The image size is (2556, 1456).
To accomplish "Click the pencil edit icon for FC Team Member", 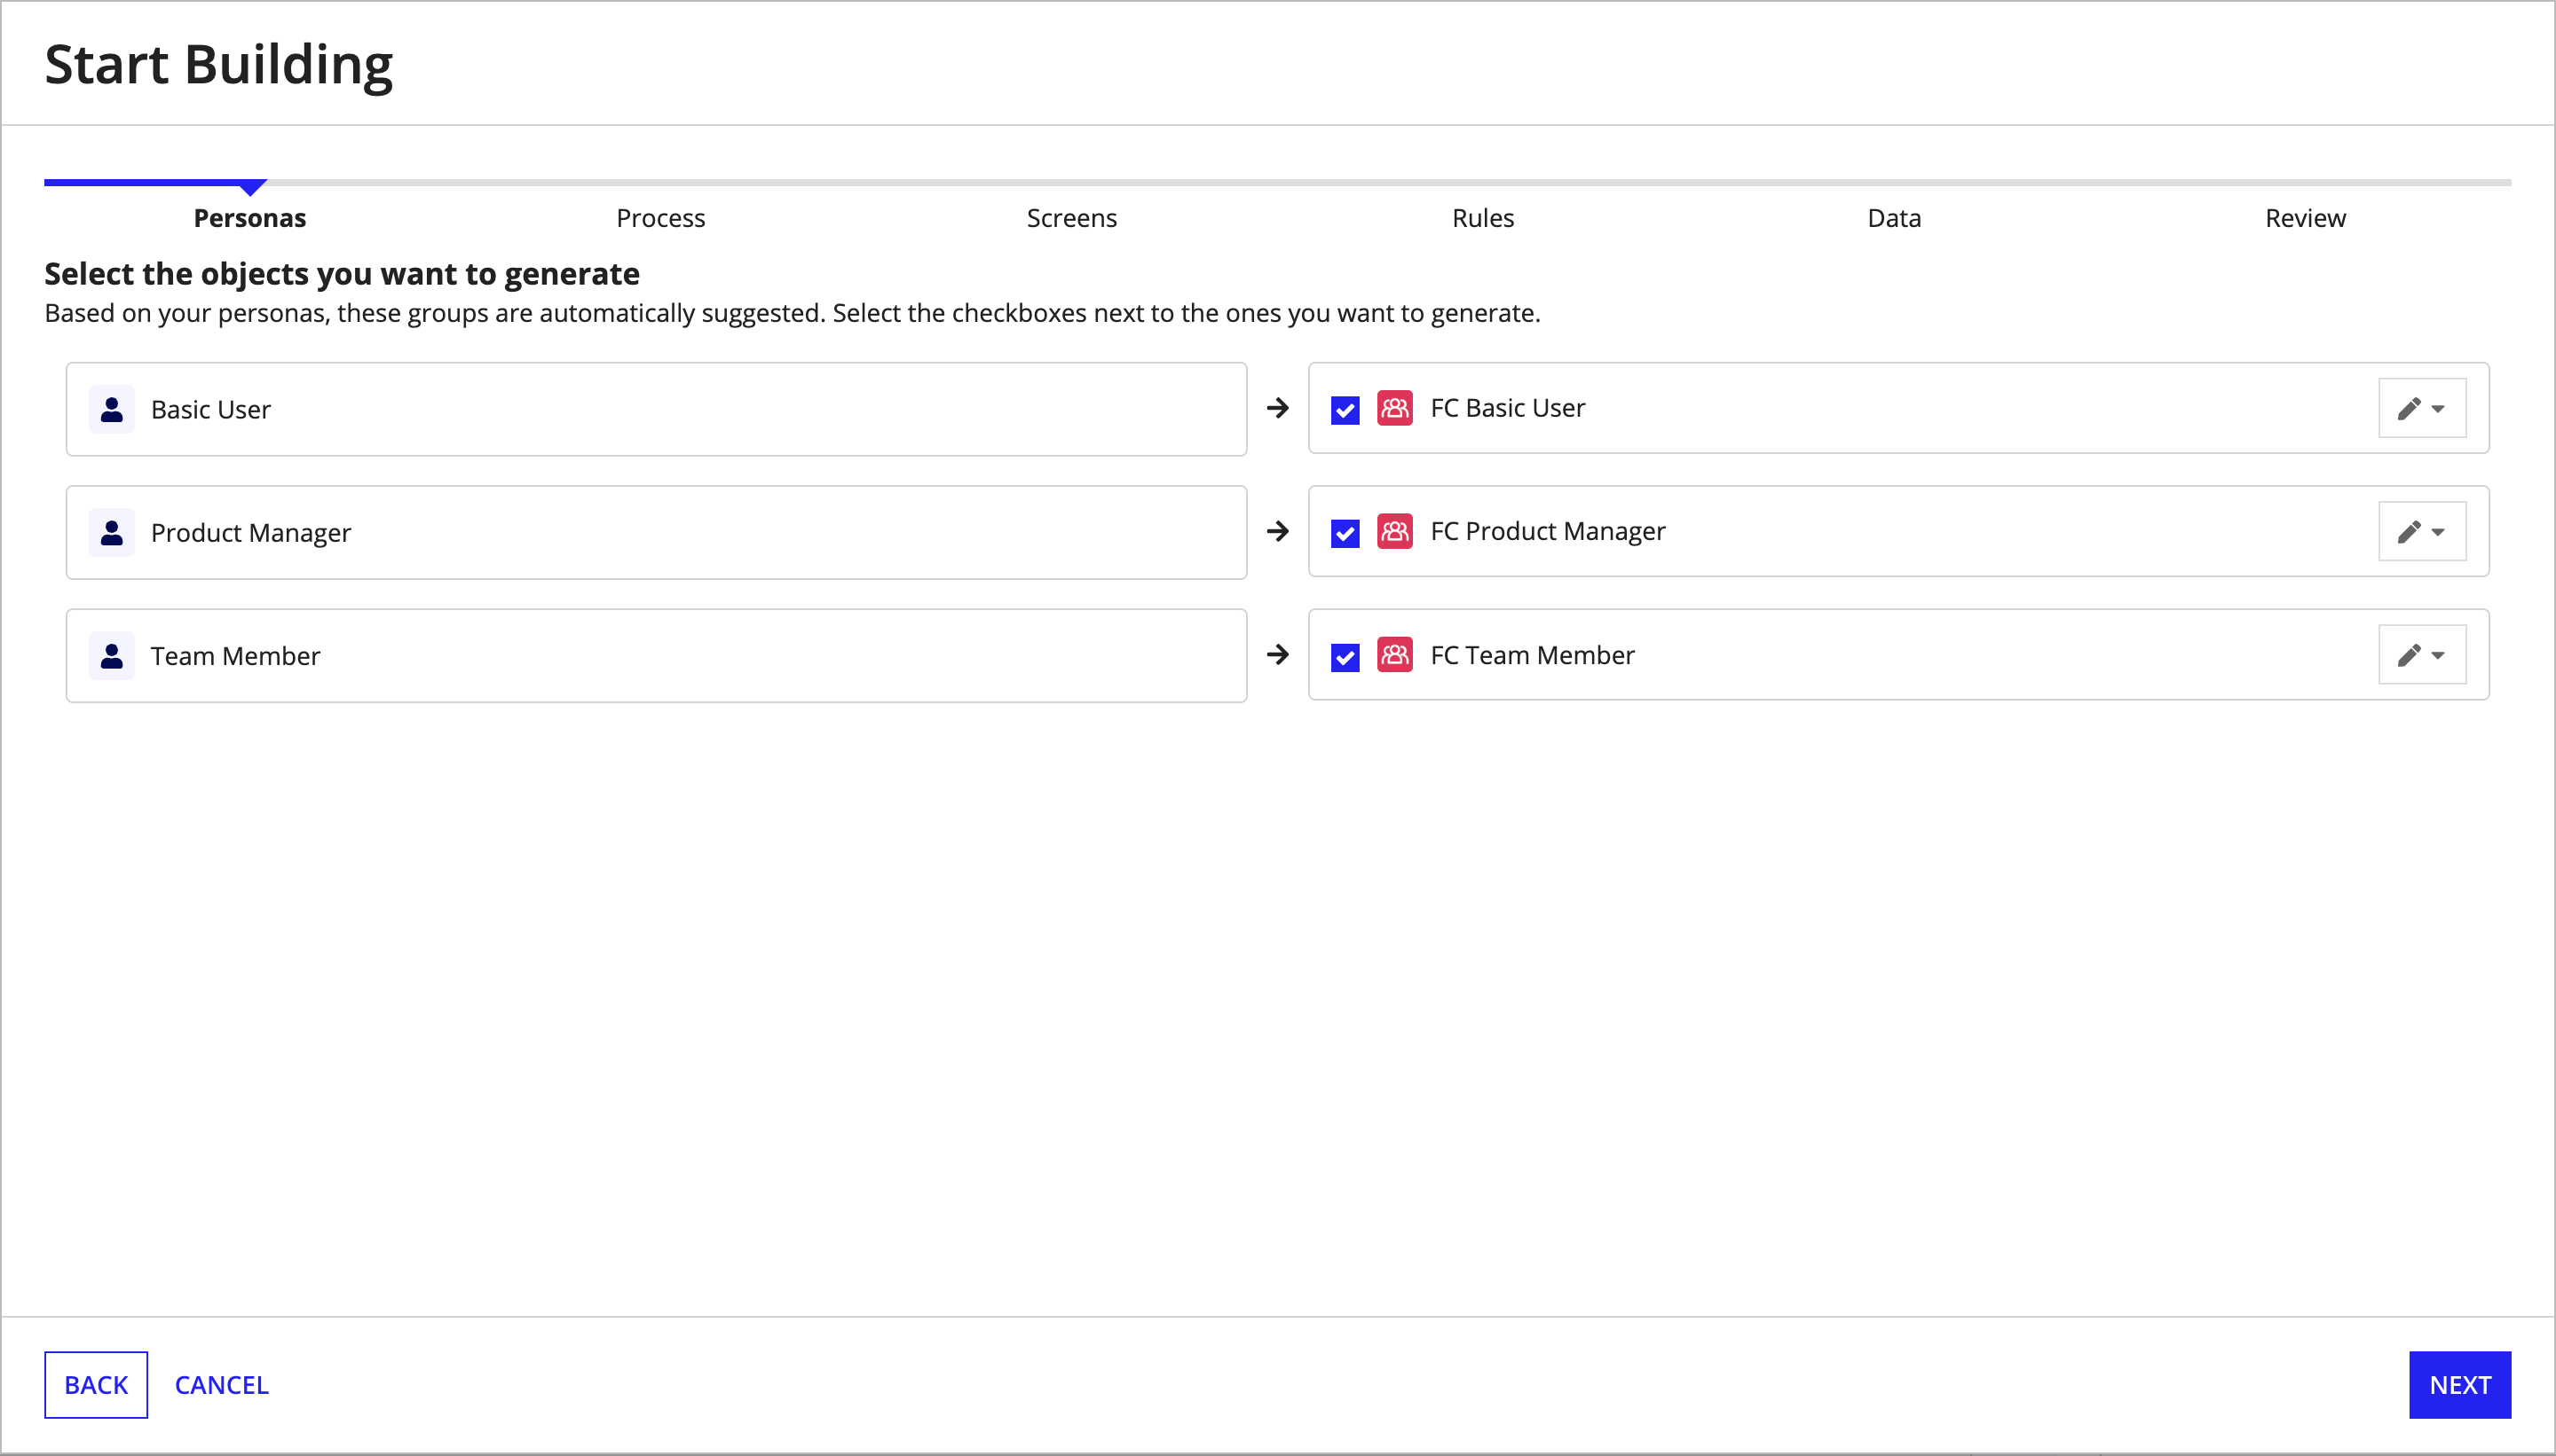I will [2409, 655].
